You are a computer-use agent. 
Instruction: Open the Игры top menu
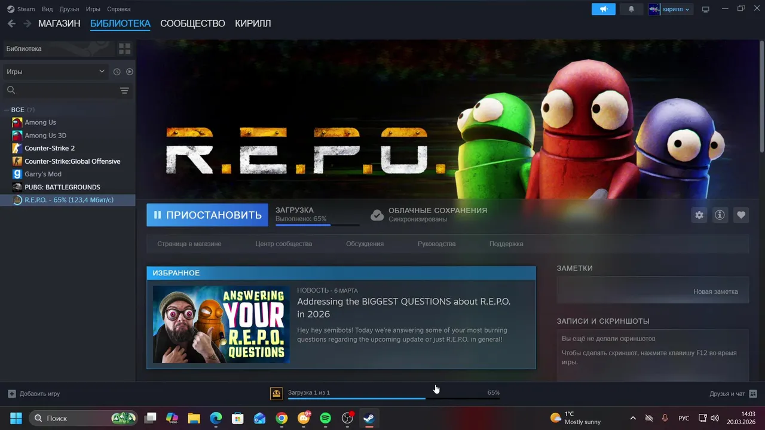click(x=93, y=9)
